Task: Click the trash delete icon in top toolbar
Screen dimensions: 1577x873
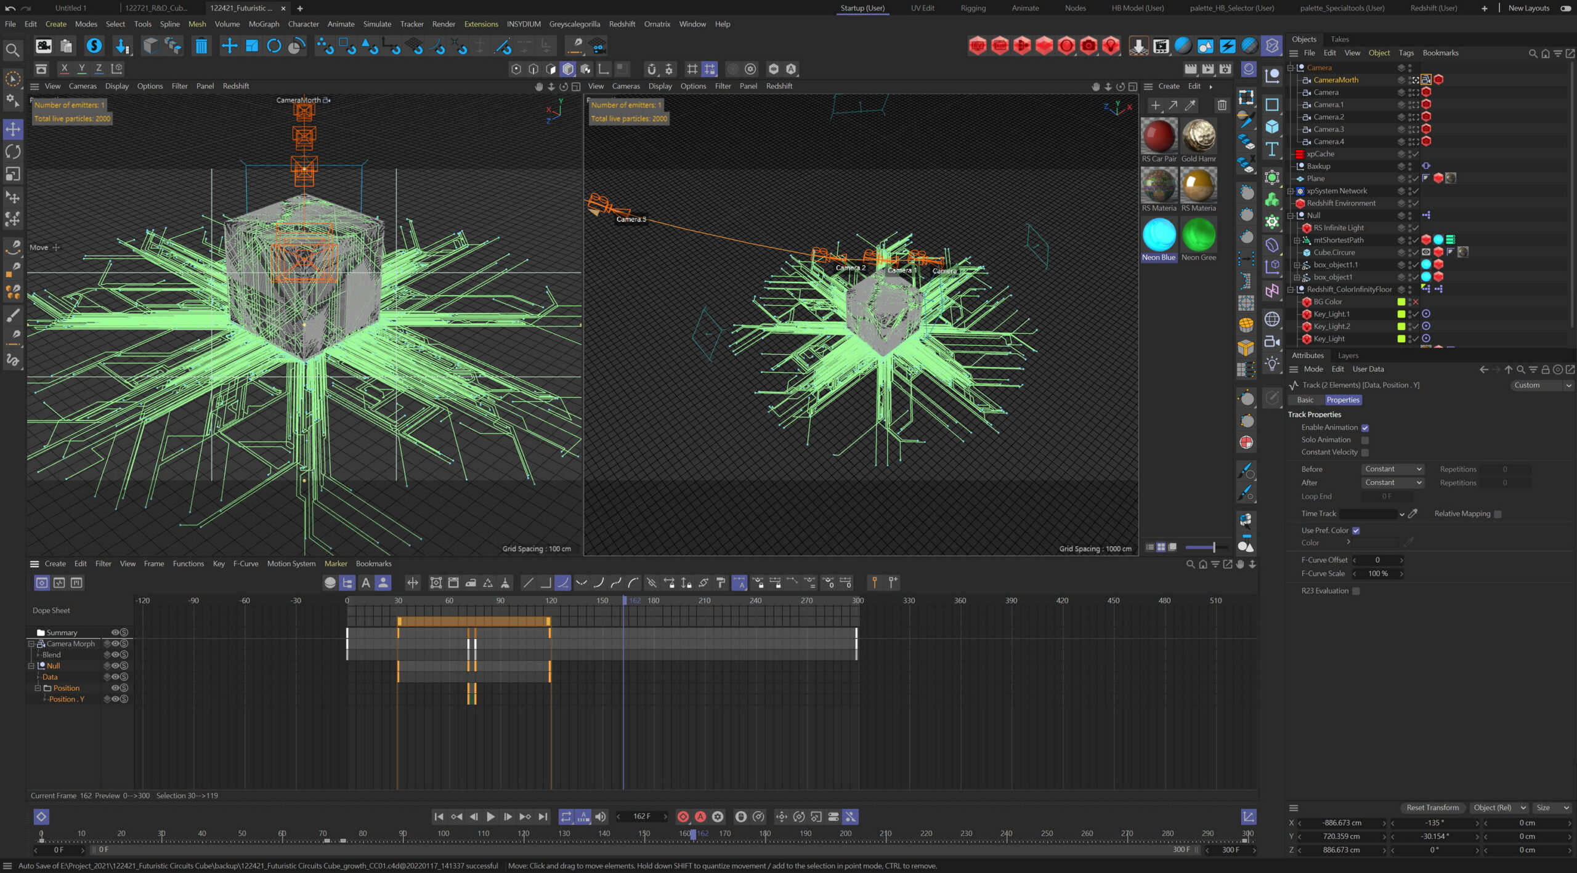Action: tap(201, 46)
